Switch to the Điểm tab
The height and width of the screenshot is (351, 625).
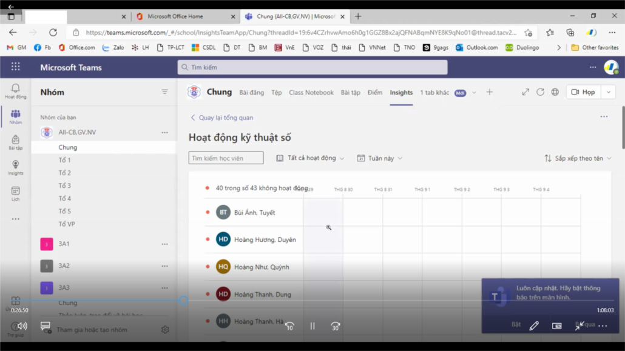[x=375, y=93]
